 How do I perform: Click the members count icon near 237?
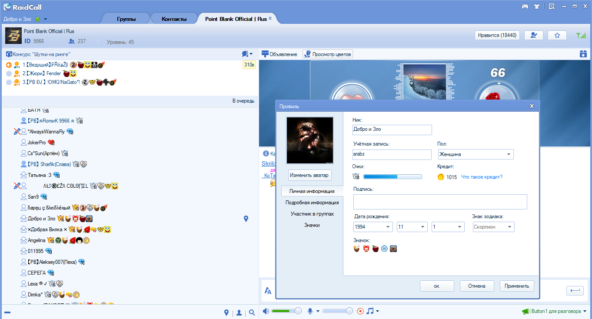pyautogui.click(x=72, y=41)
